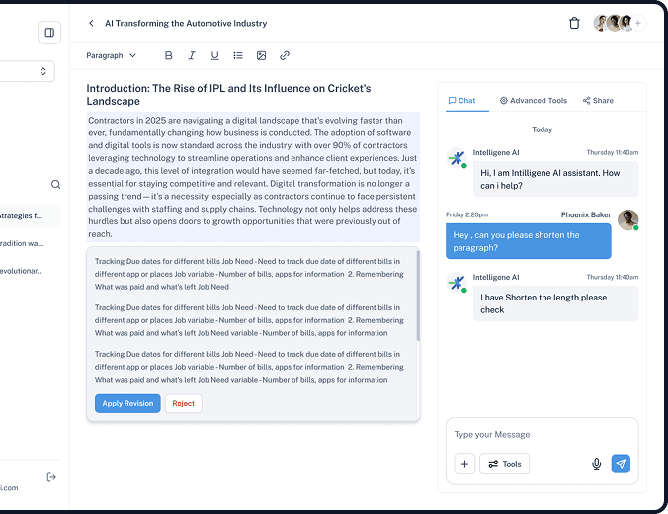
Task: Open the Advanced Tools tab
Action: point(534,100)
